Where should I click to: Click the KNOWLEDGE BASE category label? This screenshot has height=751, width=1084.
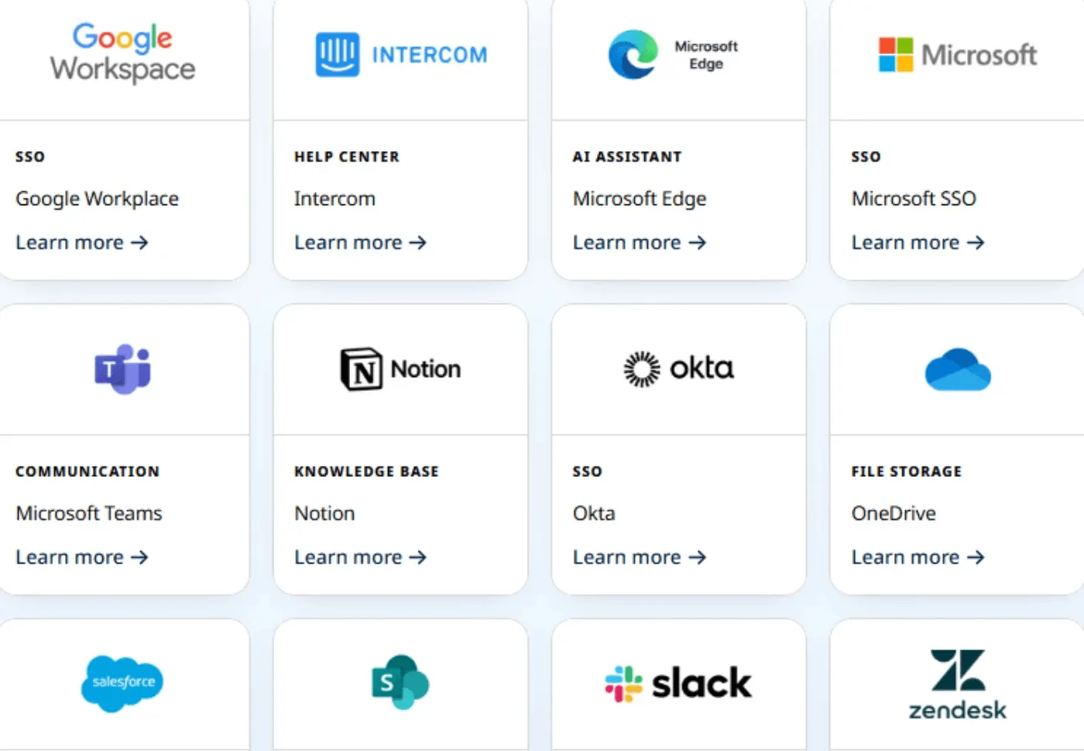point(366,472)
